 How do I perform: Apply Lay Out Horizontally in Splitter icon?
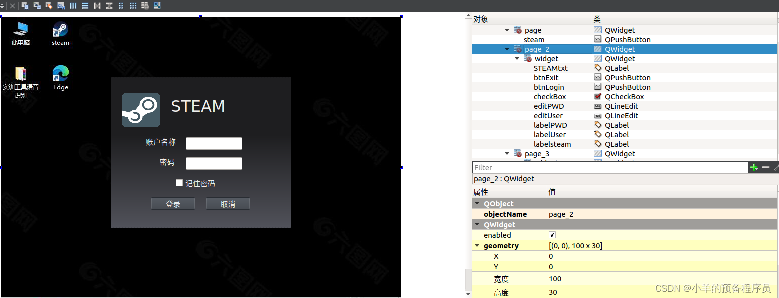pos(97,6)
